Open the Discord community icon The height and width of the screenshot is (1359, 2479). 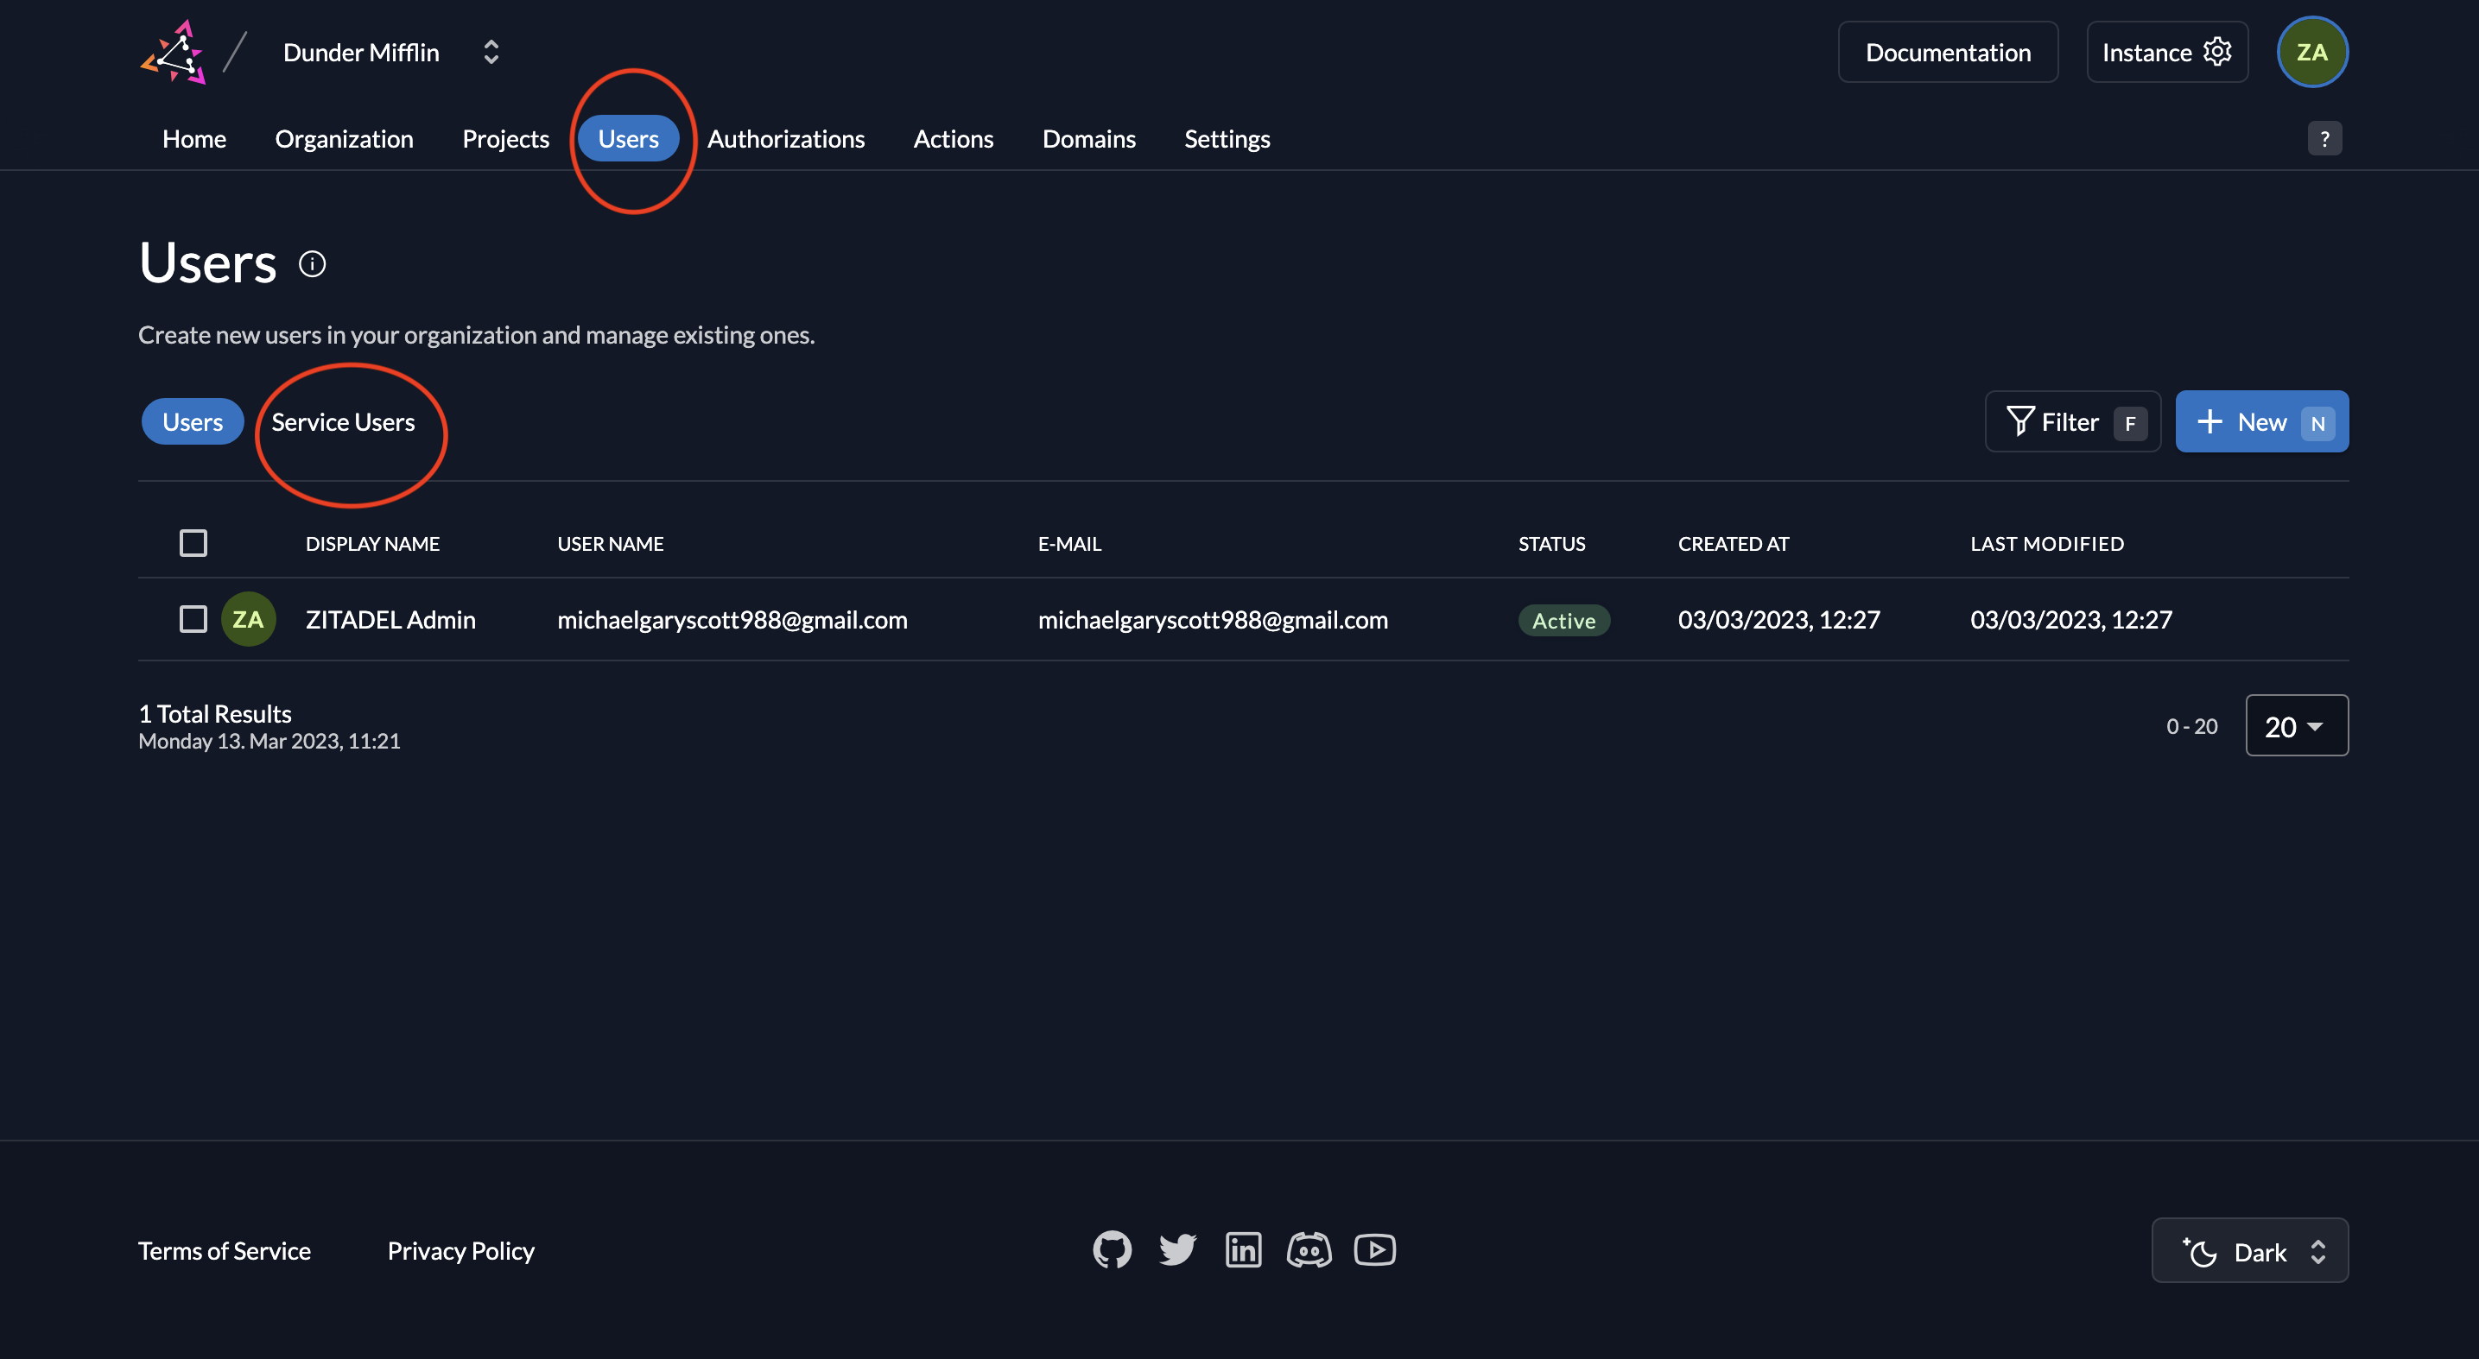click(1309, 1249)
